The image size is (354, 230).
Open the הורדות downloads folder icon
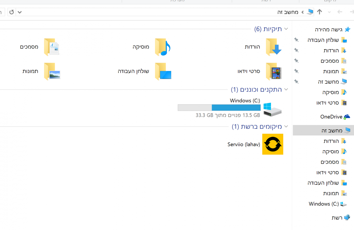coord(273,47)
